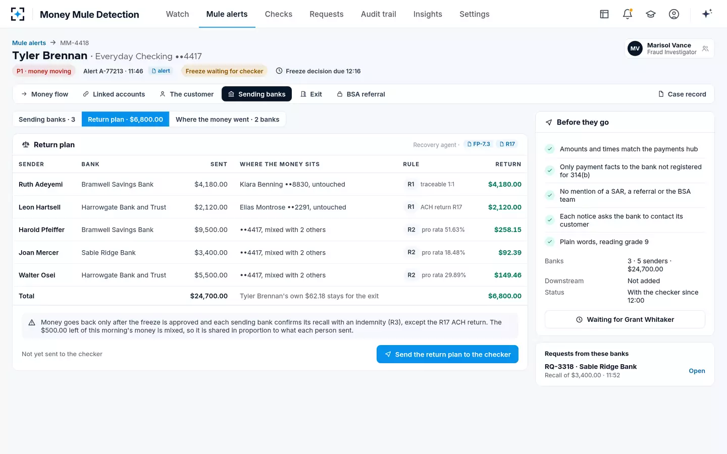Viewport: 727px width, 454px height.
Task: Click the check icon for Only payment facts
Action: tap(550, 171)
